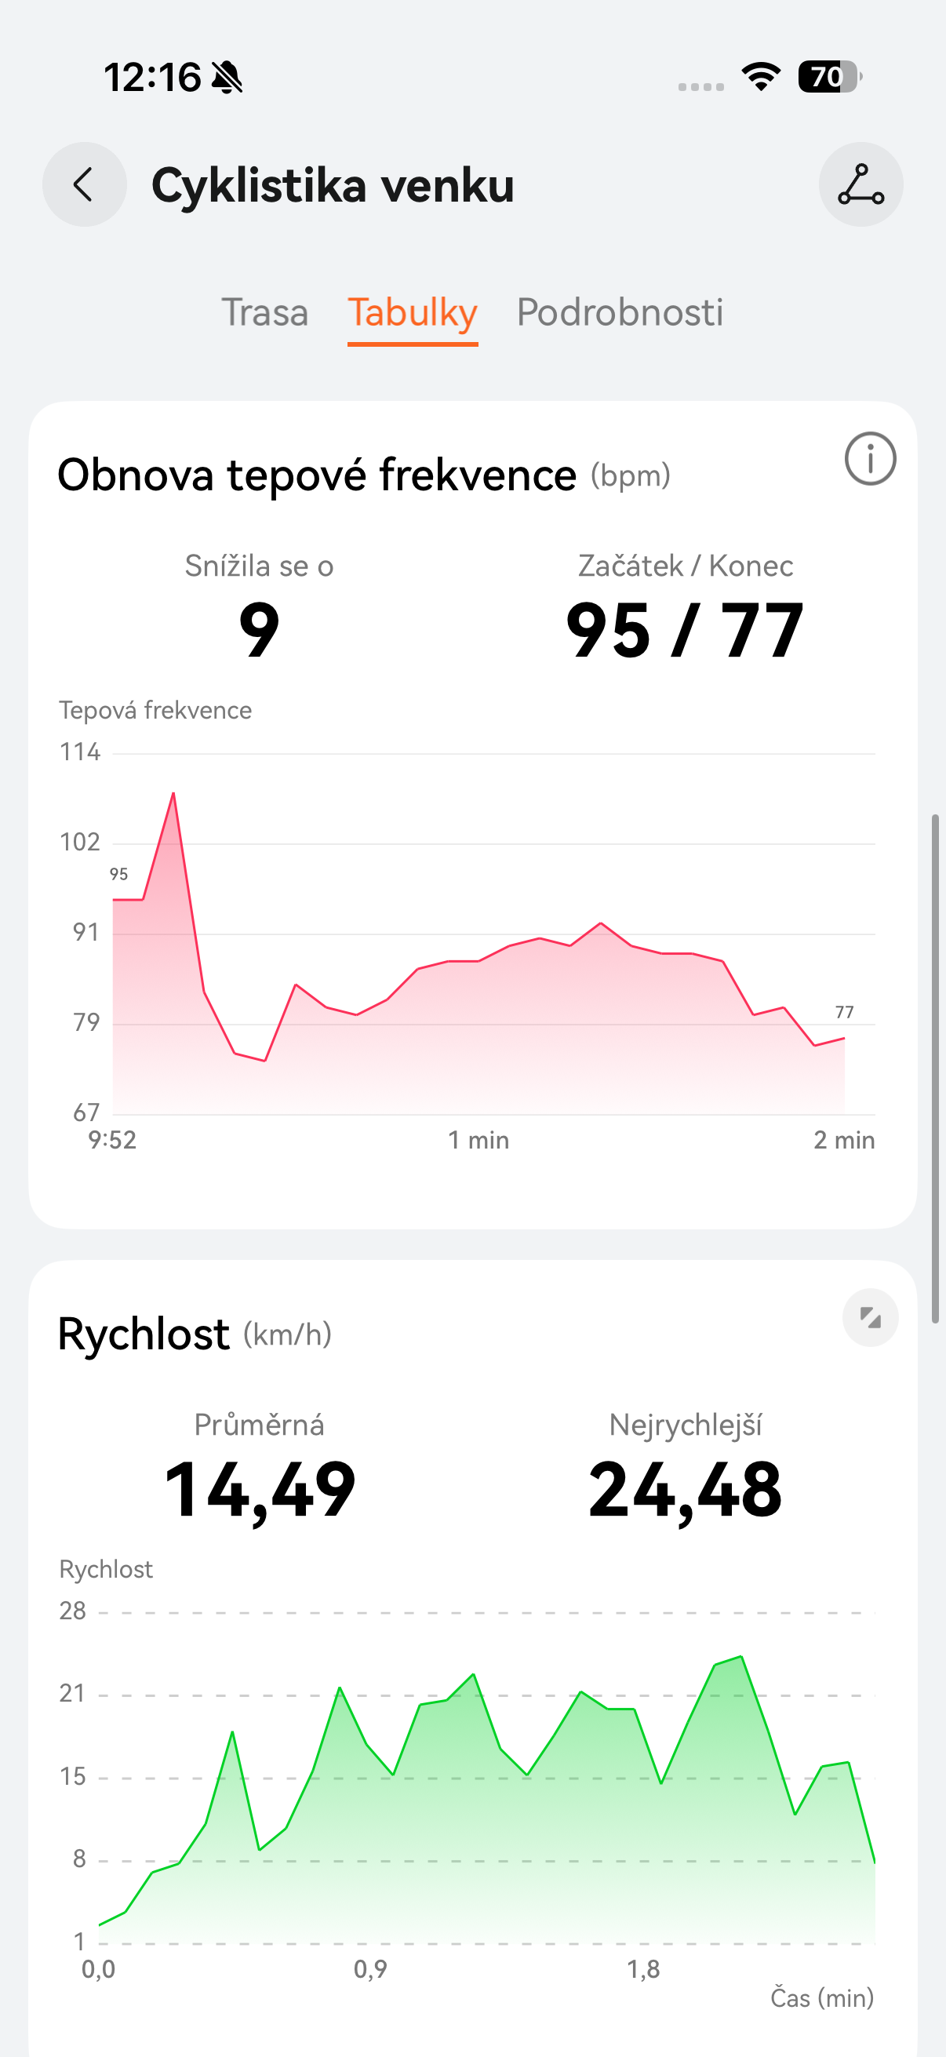This screenshot has width=946, height=2057.
Task: Tap the Wi-Fi status icon
Action: [761, 77]
